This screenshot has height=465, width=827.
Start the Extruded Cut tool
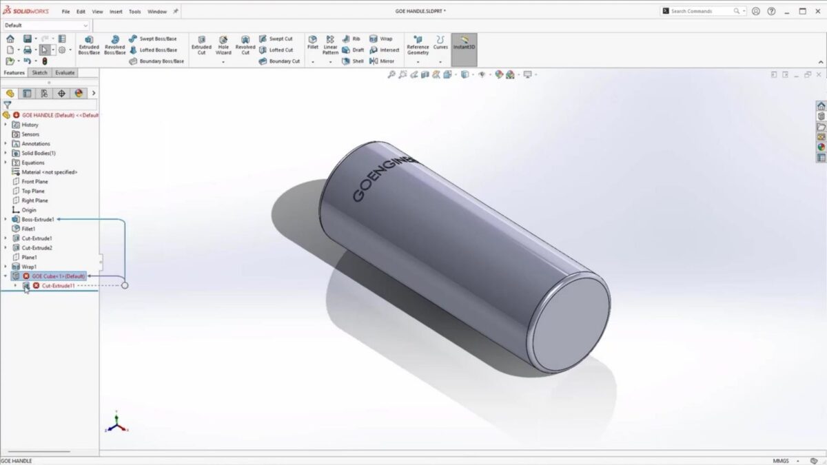201,45
